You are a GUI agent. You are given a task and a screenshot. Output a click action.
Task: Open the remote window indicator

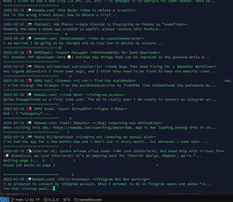coord(5,200)
